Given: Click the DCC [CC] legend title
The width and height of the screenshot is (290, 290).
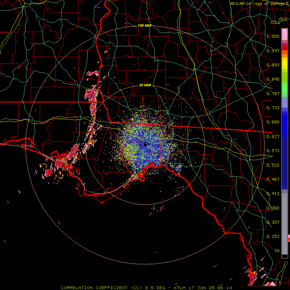Looking at the screenshot, I should (279, 21).
